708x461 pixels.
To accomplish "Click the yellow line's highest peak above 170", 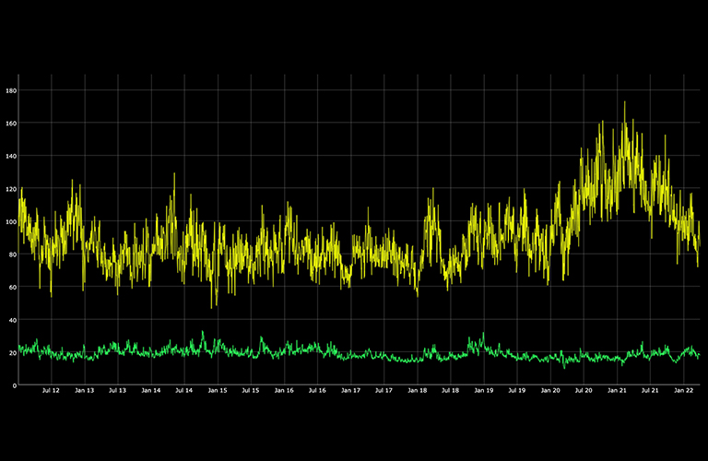I will (x=624, y=102).
